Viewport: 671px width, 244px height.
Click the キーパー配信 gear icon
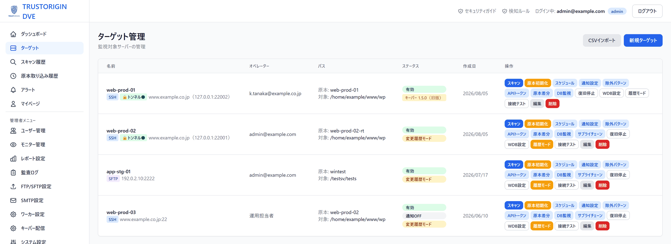coord(13,228)
